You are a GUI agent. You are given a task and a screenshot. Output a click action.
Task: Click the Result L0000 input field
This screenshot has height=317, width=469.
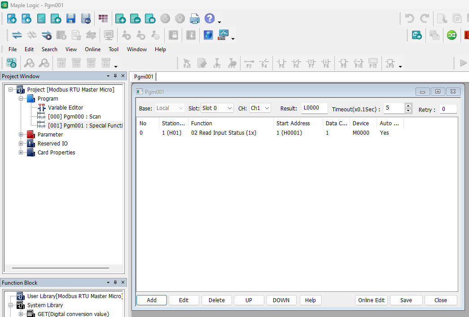(314, 108)
